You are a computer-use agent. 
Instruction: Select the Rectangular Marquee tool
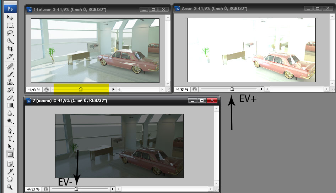click(x=10, y=25)
